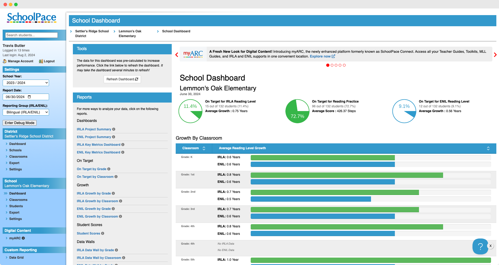Click info icon next to IRLA Data Wall by Classroom
Image resolution: width=499 pixels, height=265 pixels.
tap(123, 258)
